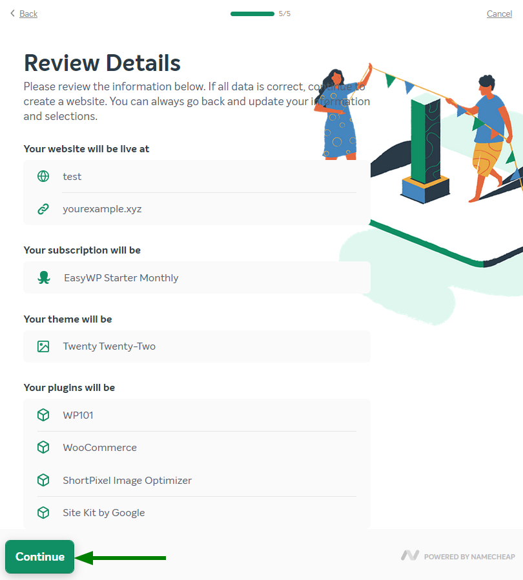Click the WooCommerce plugin entry

99,448
